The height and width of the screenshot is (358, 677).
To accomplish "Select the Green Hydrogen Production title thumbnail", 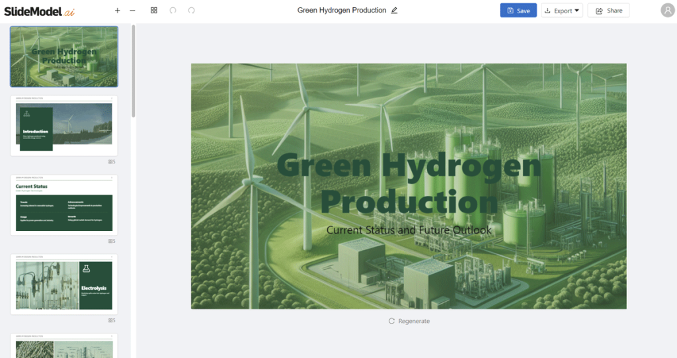I will click(x=64, y=57).
